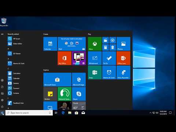The height and width of the screenshot is (132, 176).
Task: Open the small Groove Music tile
Action: tap(113, 40)
